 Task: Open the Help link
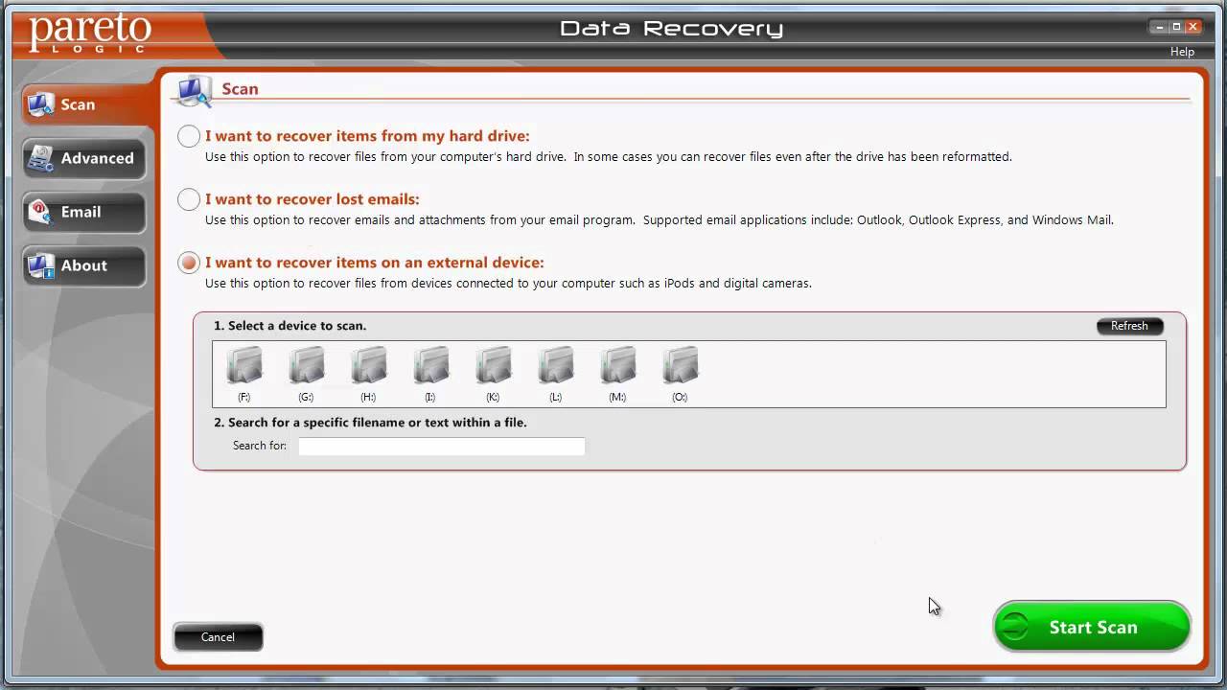pos(1182,52)
